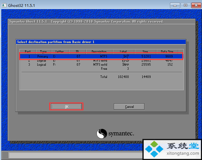Click the 14409 total data size
202x160 pixels.
point(146,77)
